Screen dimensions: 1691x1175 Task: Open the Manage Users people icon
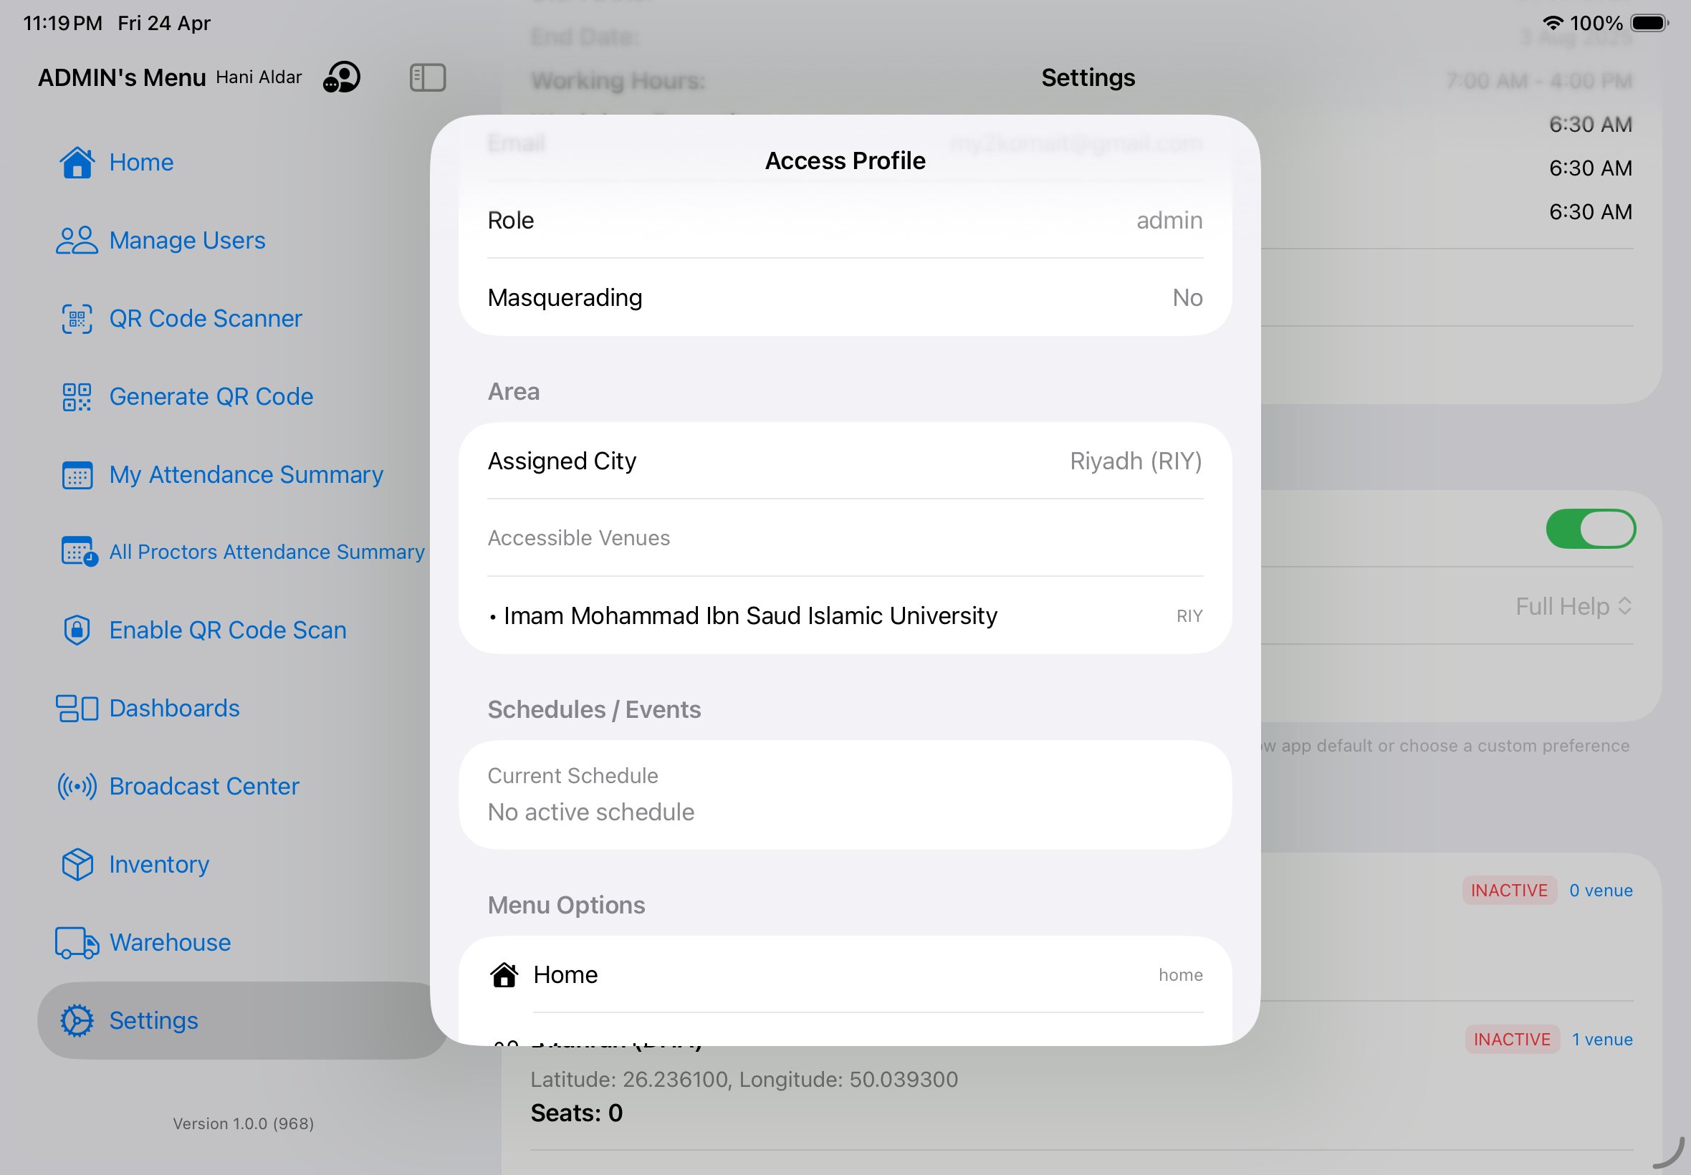point(77,241)
